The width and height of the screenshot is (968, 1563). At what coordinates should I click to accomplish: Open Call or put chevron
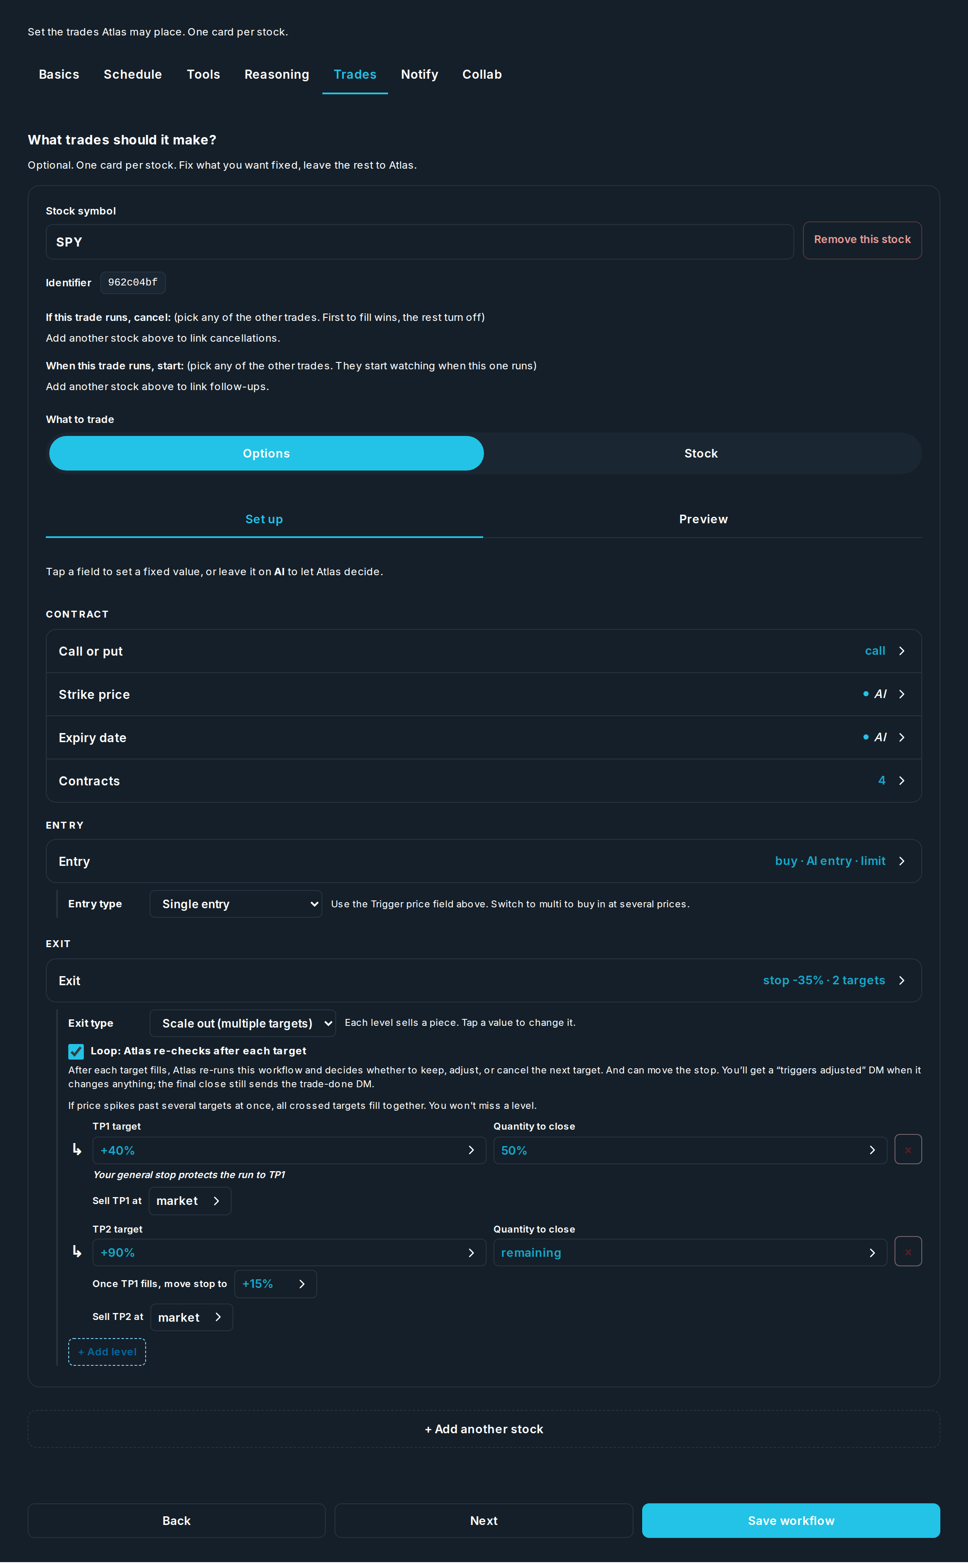[901, 651]
